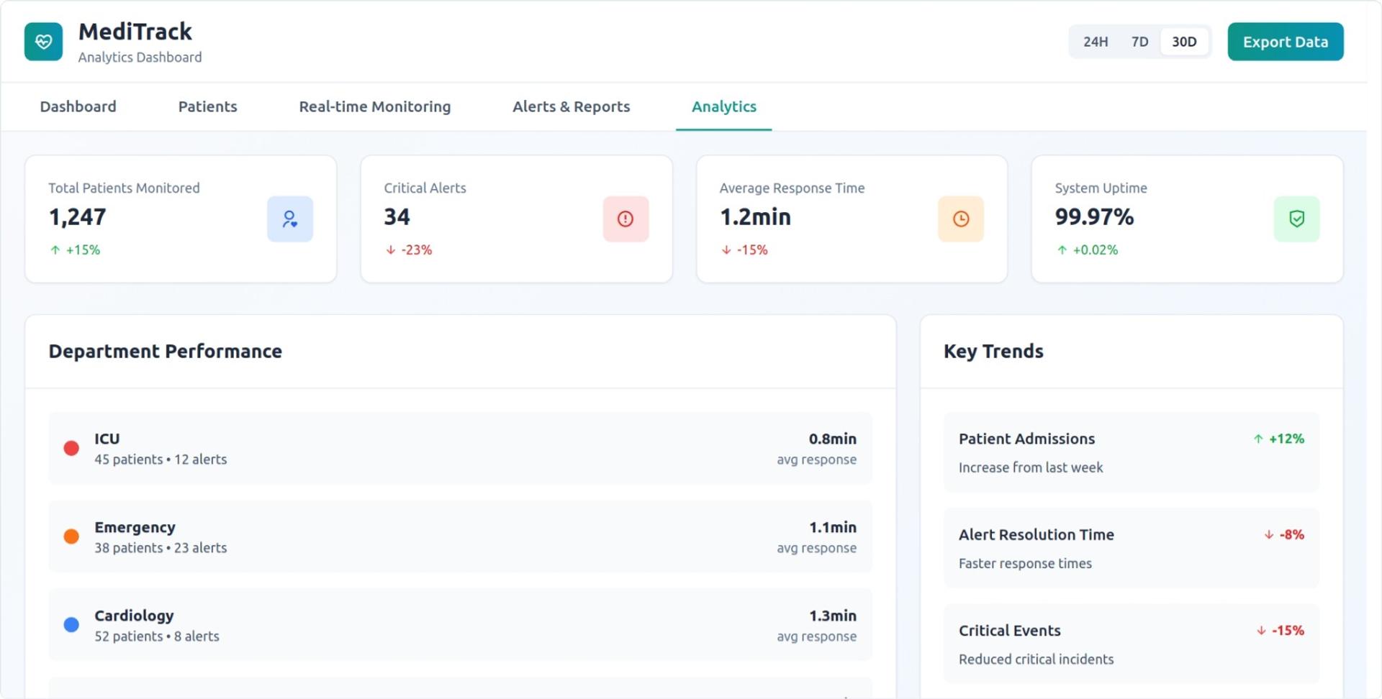The width and height of the screenshot is (1382, 699).
Task: Click '38 patients • 23 alerts' text
Action: click(x=161, y=548)
